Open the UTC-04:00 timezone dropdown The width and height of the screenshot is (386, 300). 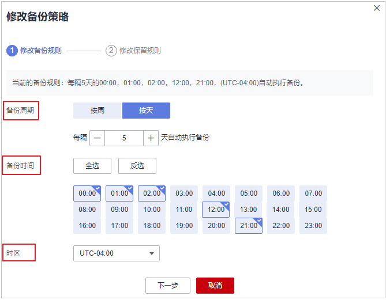(x=116, y=253)
